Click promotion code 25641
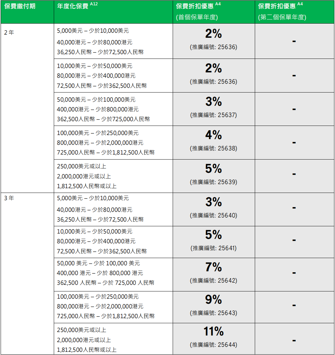The image size is (335, 355). 227,248
